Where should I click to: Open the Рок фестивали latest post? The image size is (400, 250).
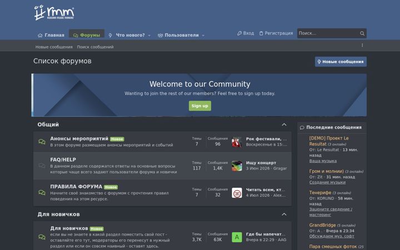click(266, 139)
